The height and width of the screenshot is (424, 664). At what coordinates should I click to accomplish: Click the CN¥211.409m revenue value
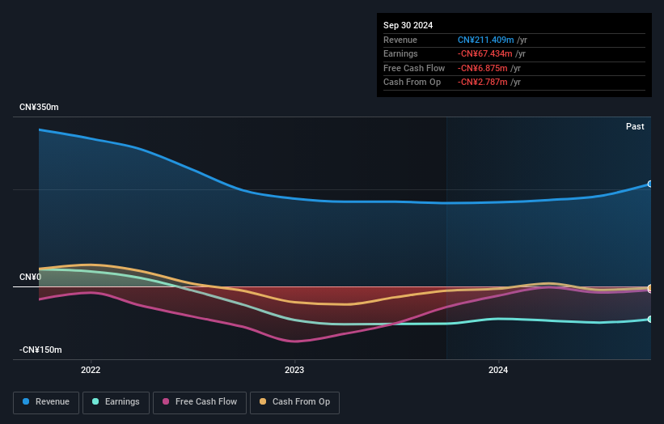click(x=486, y=40)
